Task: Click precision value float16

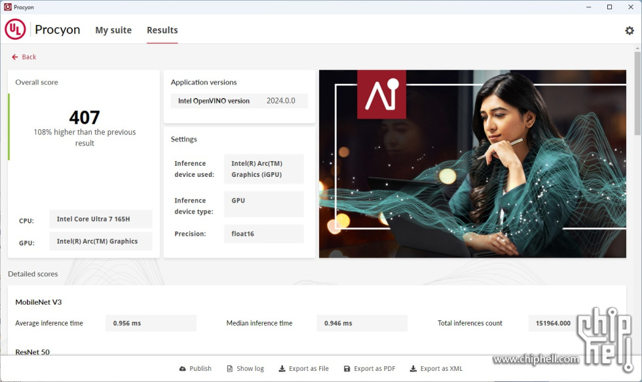Action: [263, 234]
